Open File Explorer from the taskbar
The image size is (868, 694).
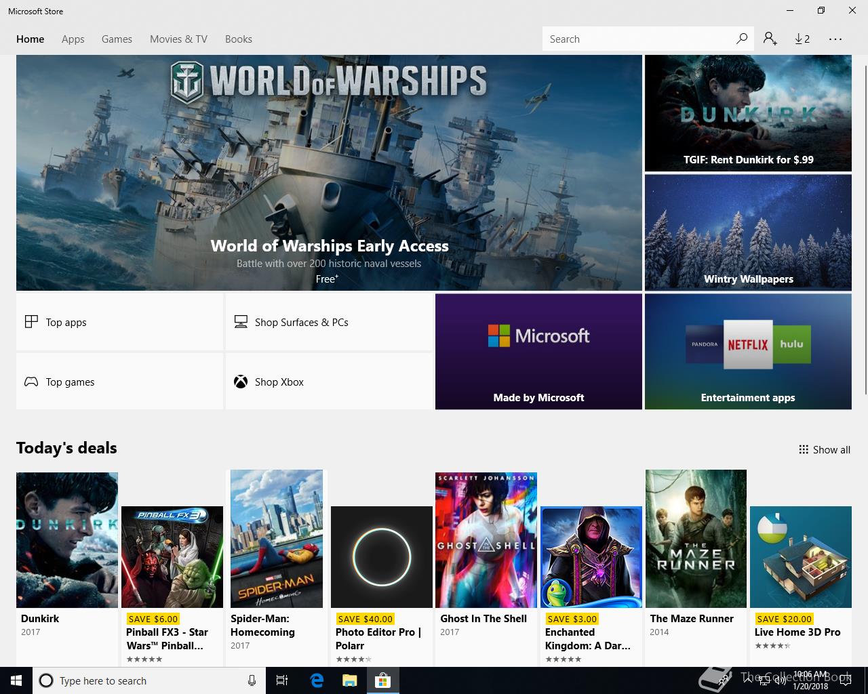(x=349, y=680)
